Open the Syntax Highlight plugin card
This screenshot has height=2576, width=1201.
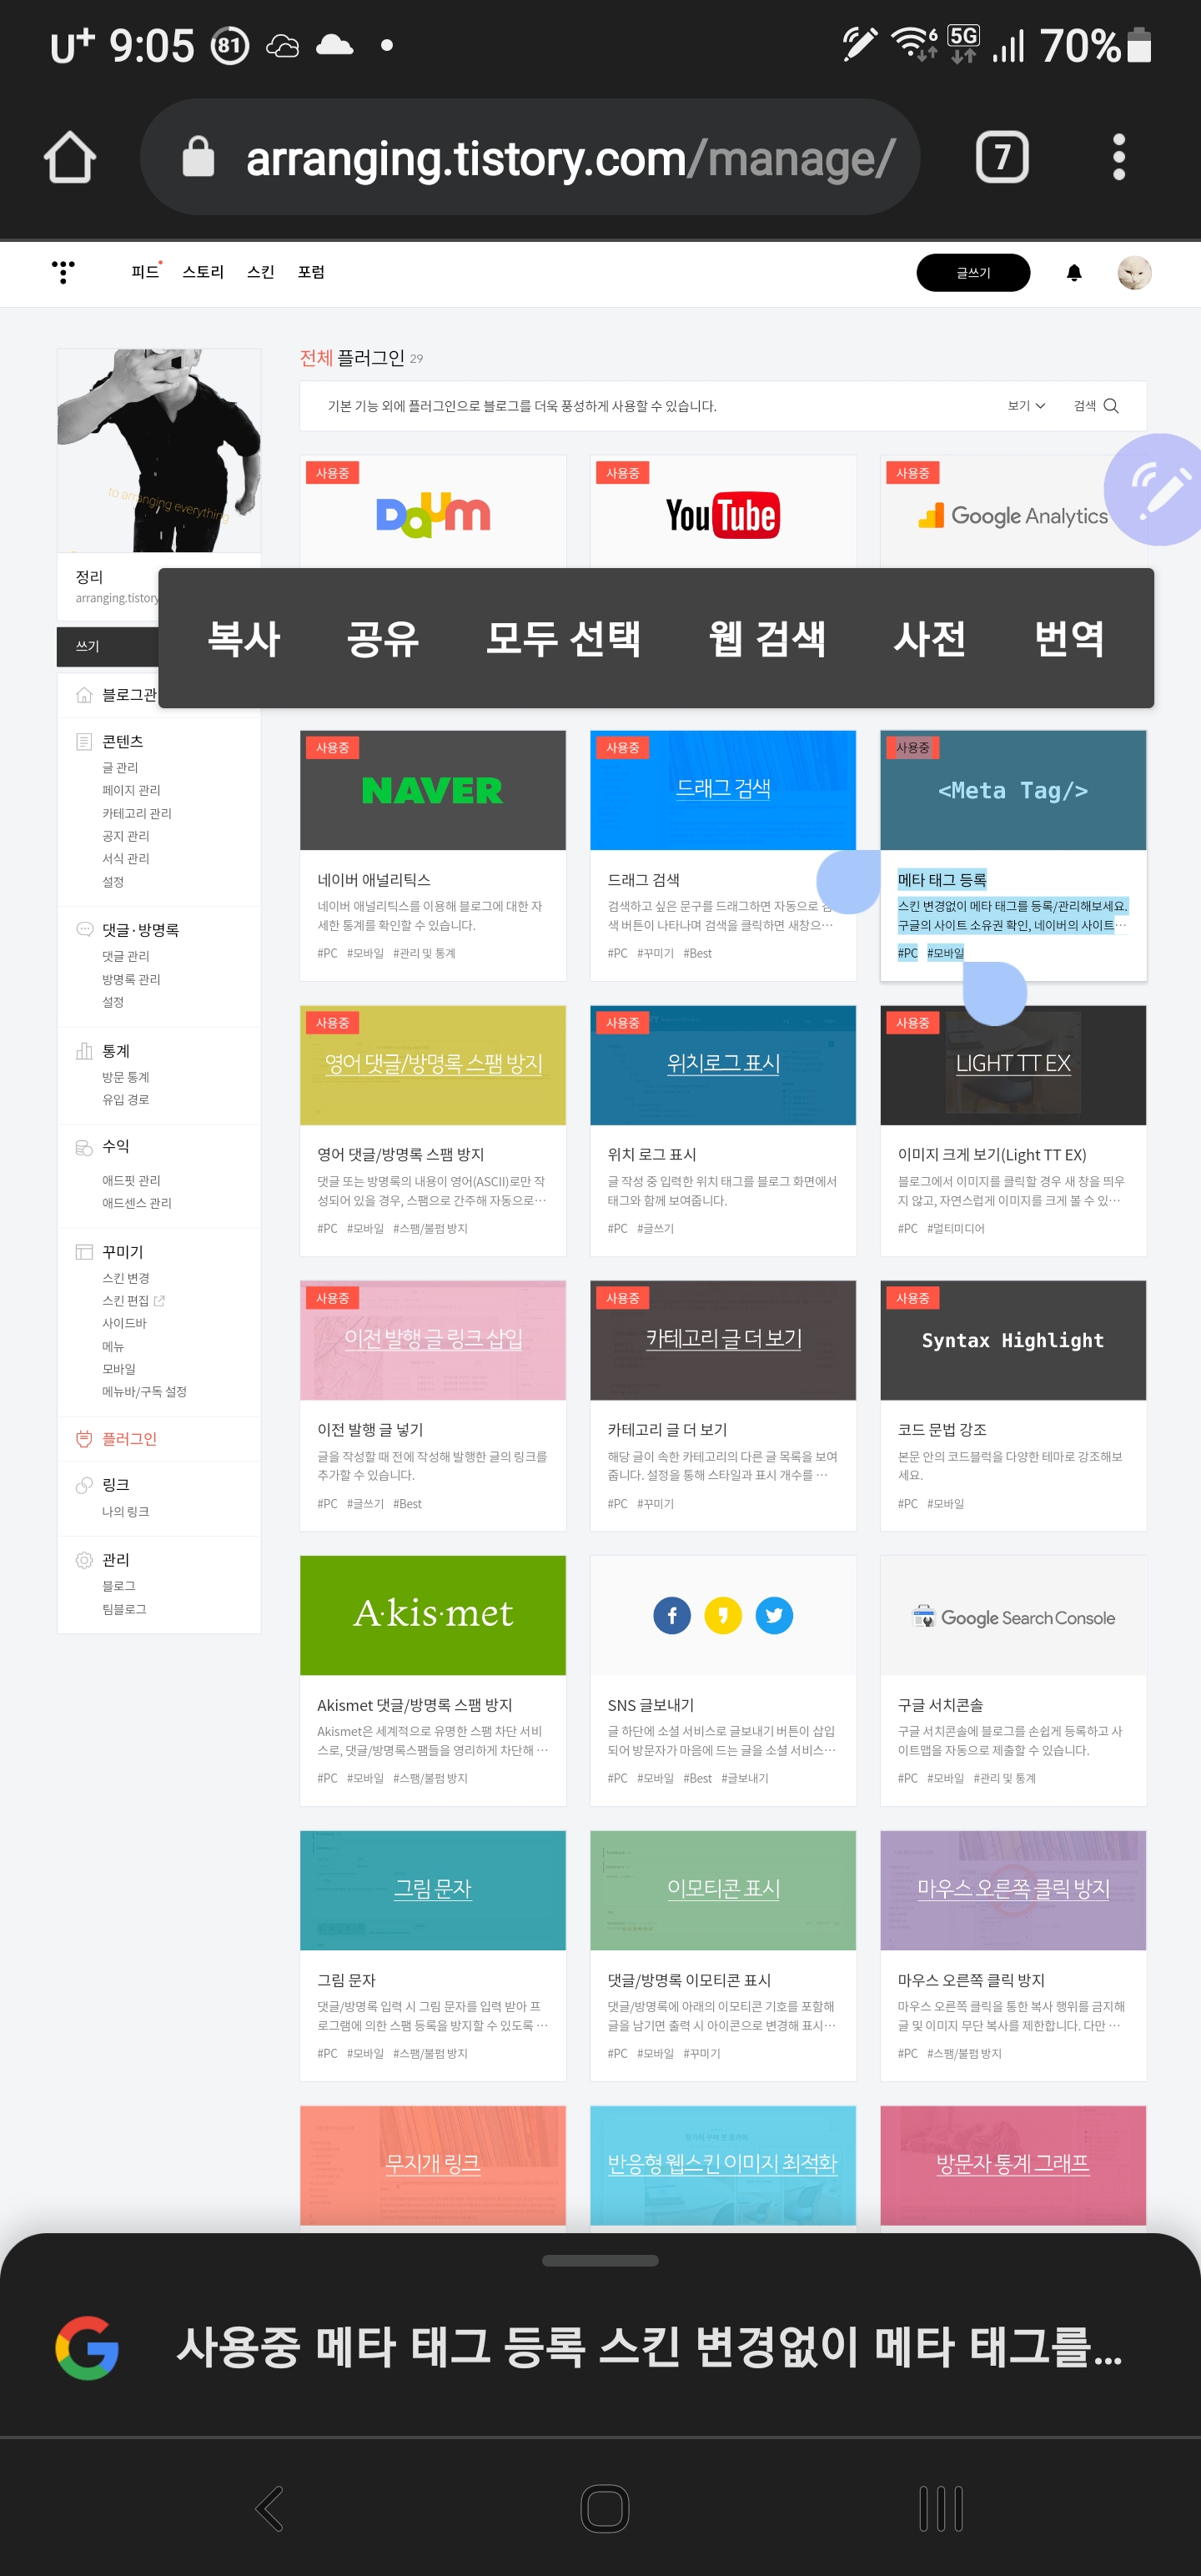pos(1013,1405)
